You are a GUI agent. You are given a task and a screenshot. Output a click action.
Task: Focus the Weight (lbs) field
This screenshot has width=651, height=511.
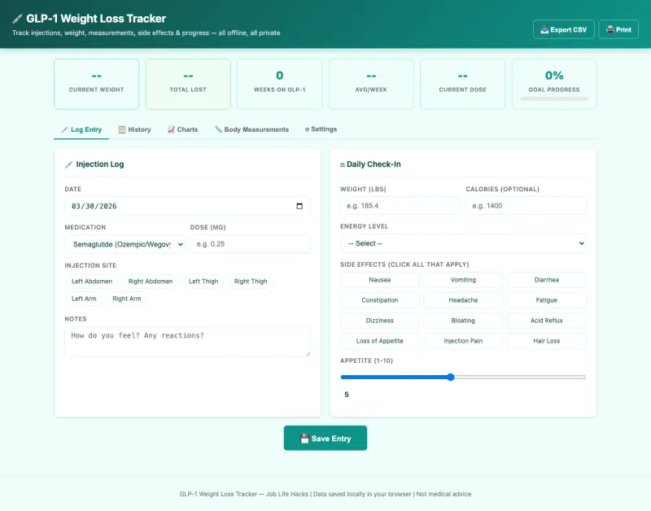coord(400,206)
